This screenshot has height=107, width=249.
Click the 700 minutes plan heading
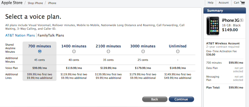tap(40, 46)
